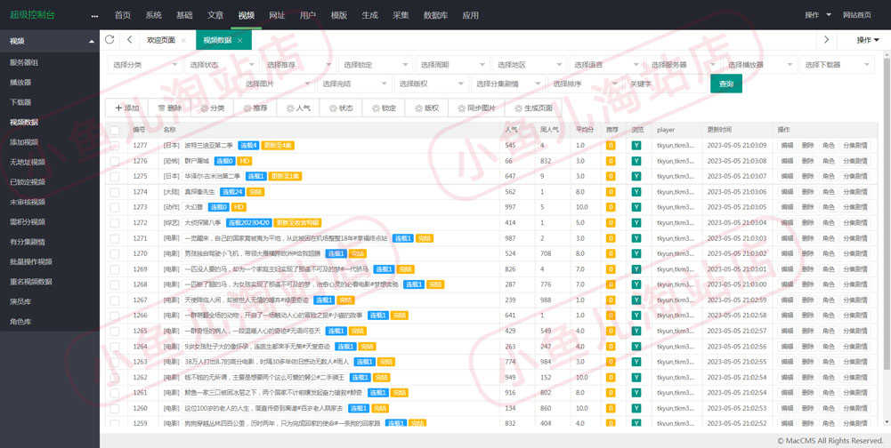The image size is (891, 448).
Task: Open 服务器组 in the sidebar
Action: (23, 62)
